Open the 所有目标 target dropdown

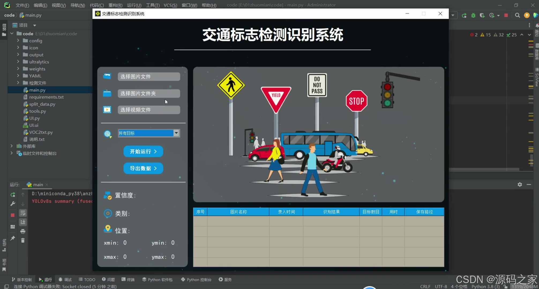[x=176, y=133]
